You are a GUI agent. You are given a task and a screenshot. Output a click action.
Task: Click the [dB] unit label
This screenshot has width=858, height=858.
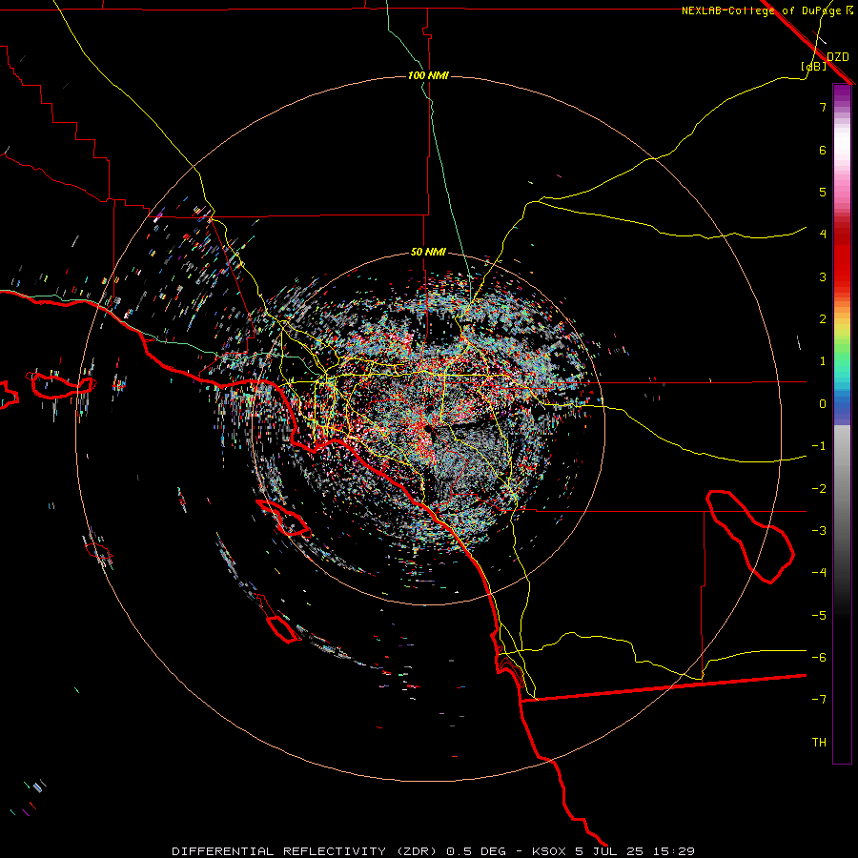[x=814, y=66]
